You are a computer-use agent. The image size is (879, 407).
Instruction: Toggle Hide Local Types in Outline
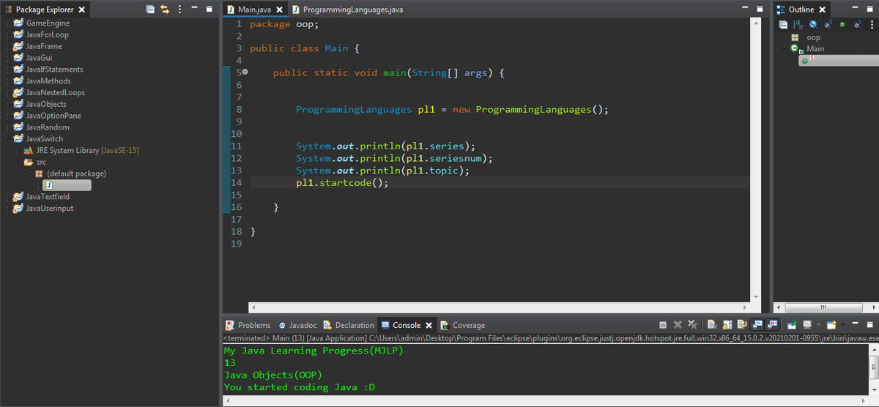click(x=857, y=24)
